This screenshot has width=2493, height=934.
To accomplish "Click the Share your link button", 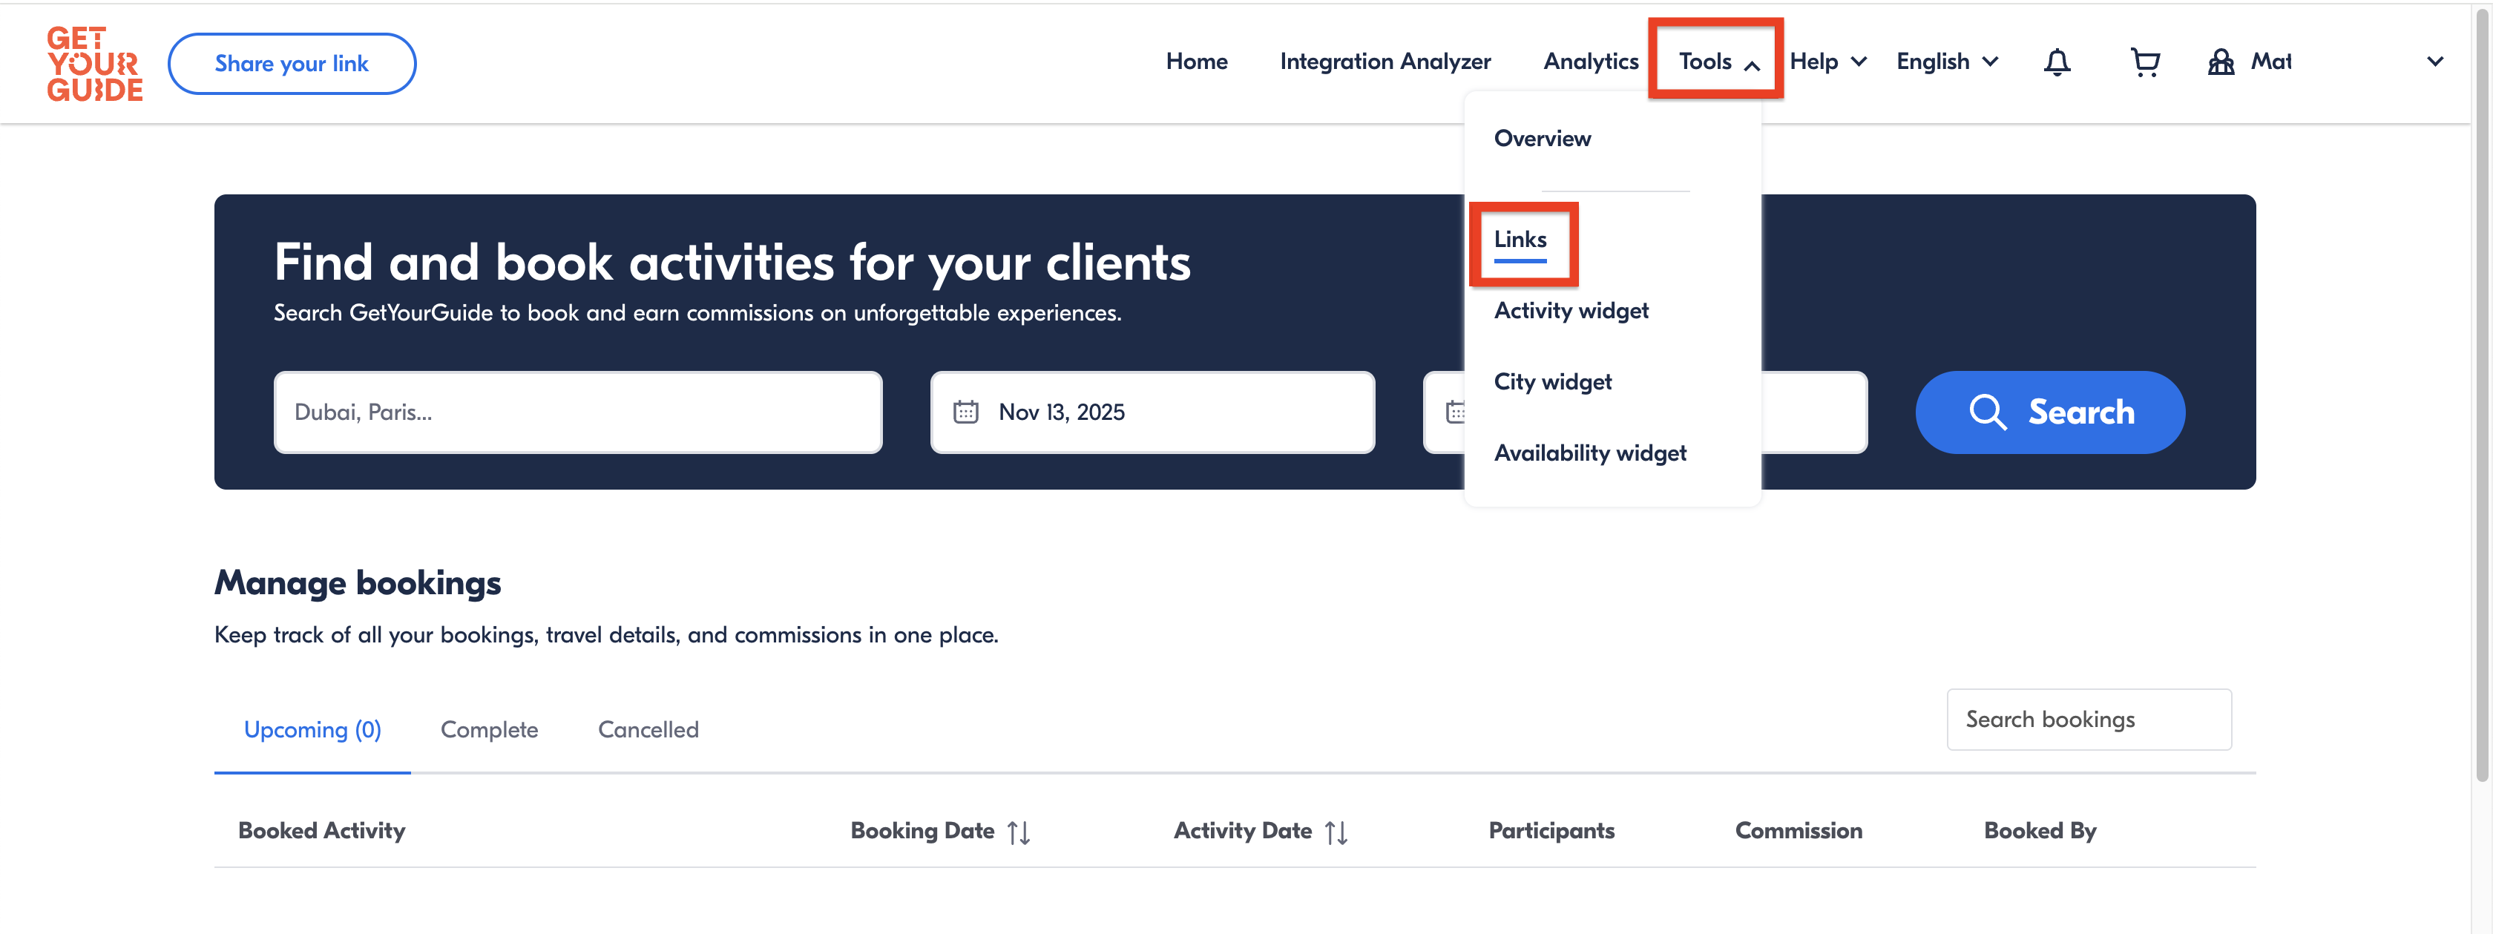I will click(x=292, y=64).
